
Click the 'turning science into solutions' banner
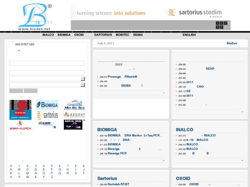coord(111,13)
